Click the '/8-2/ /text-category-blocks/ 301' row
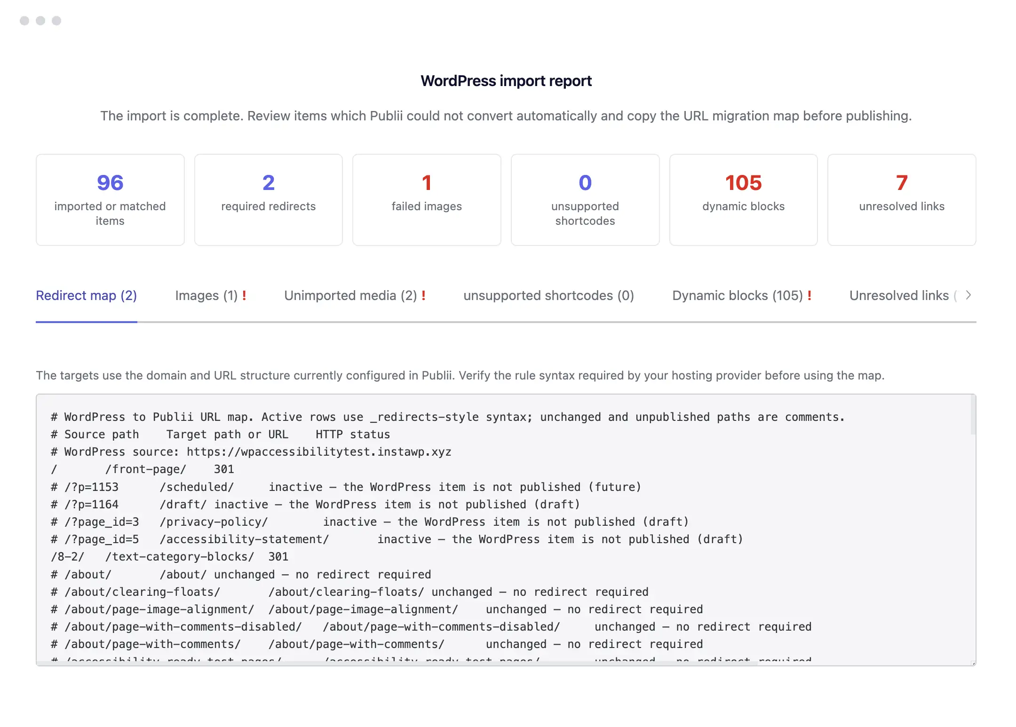Viewport: 1016px width, 727px height. click(x=169, y=557)
